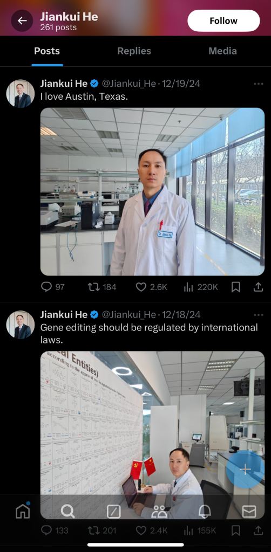Go back using the arrow icon
Image resolution: width=271 pixels, height=552 pixels.
22,21
